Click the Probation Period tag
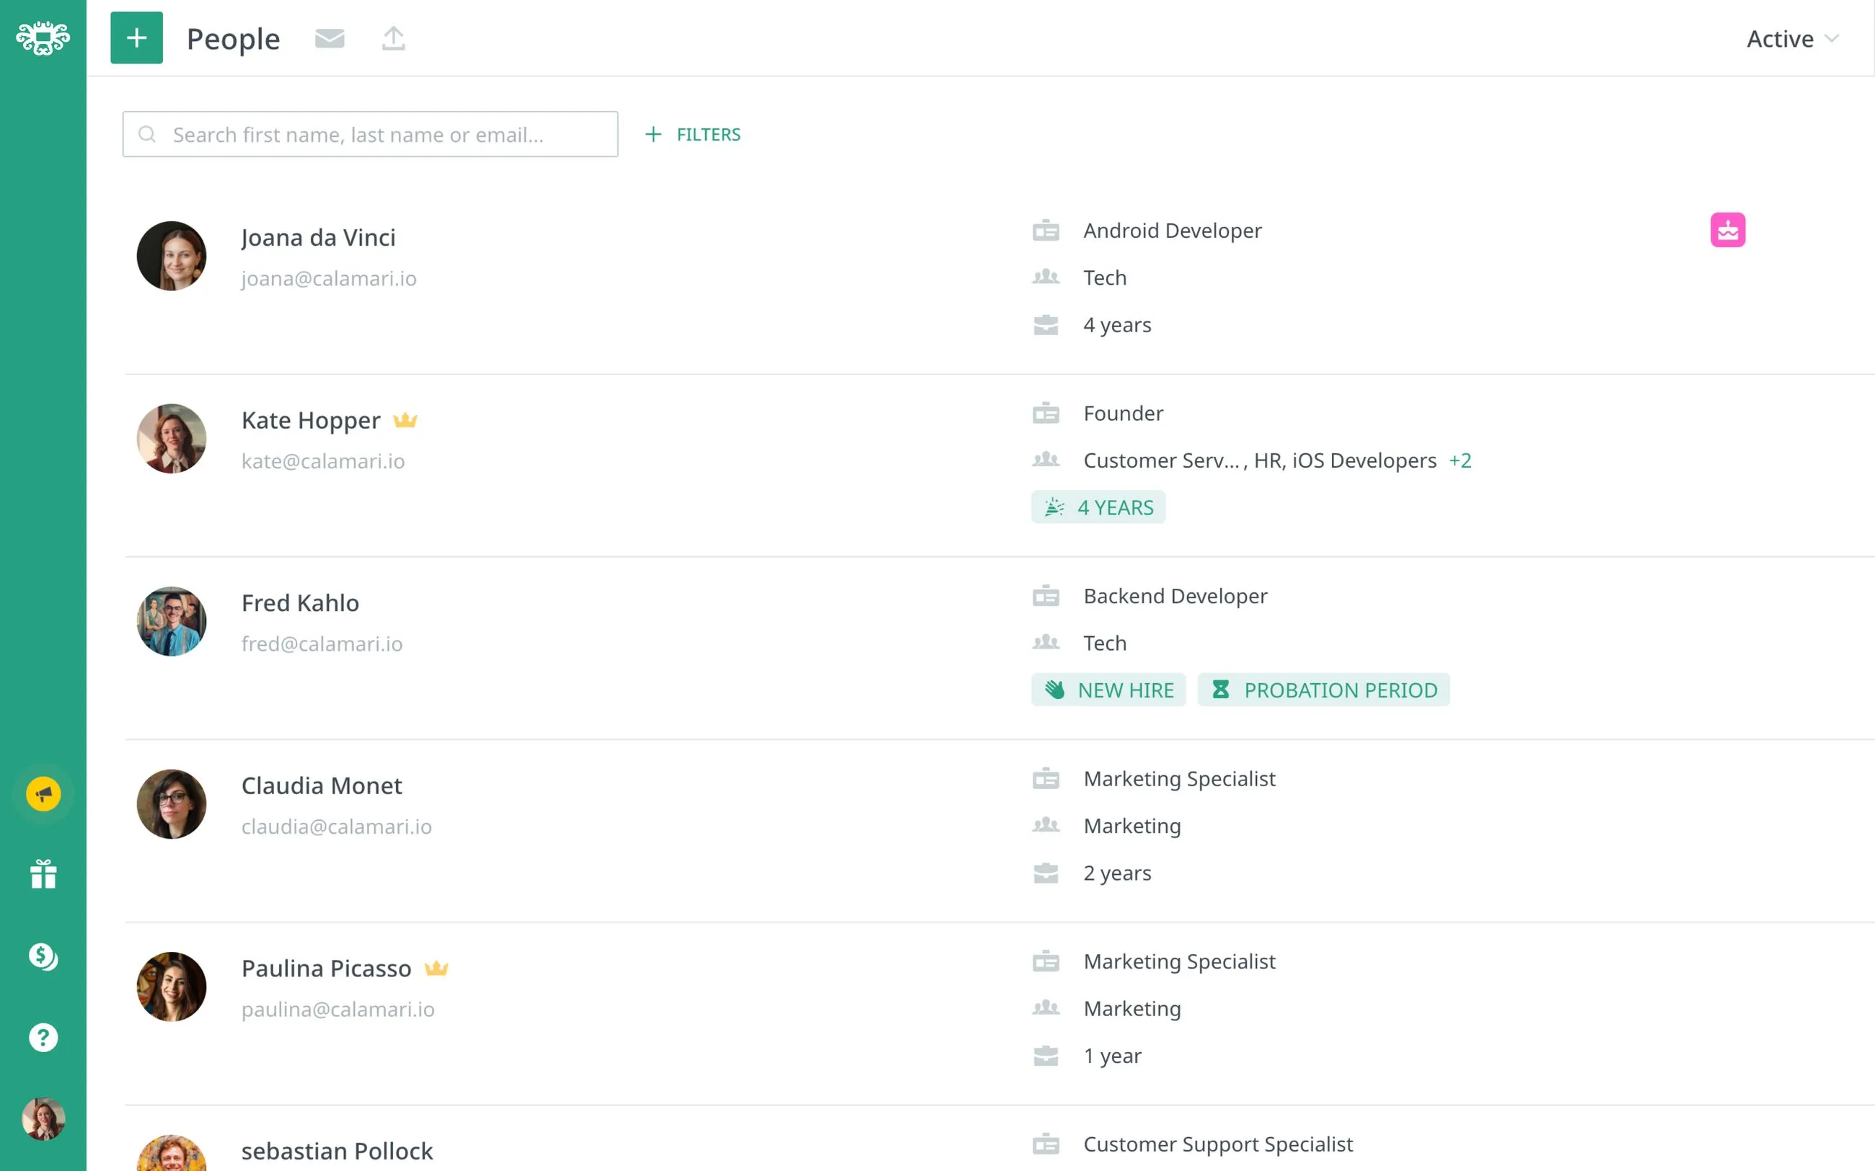 click(x=1323, y=690)
